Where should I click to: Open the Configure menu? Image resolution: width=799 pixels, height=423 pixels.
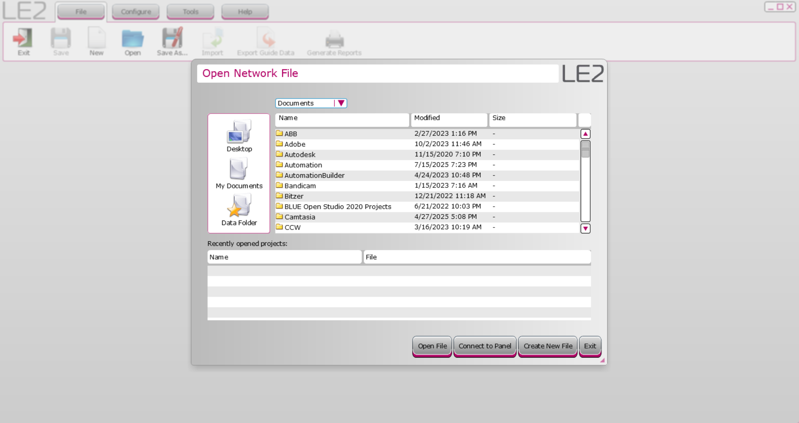pos(135,11)
